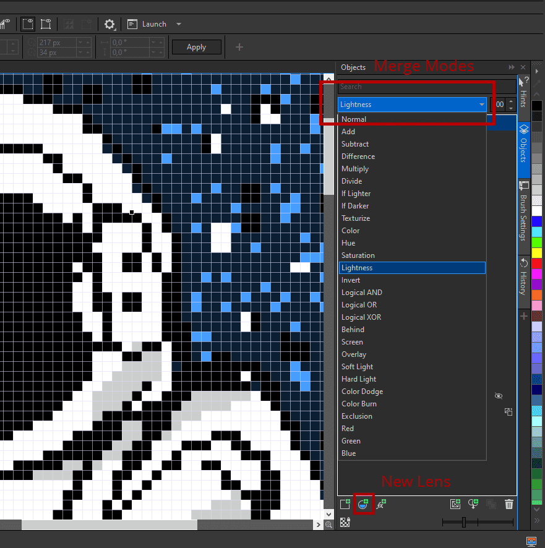545x548 pixels.
Task: Open the merge mode dropdown showing Lightness
Action: pyautogui.click(x=412, y=105)
